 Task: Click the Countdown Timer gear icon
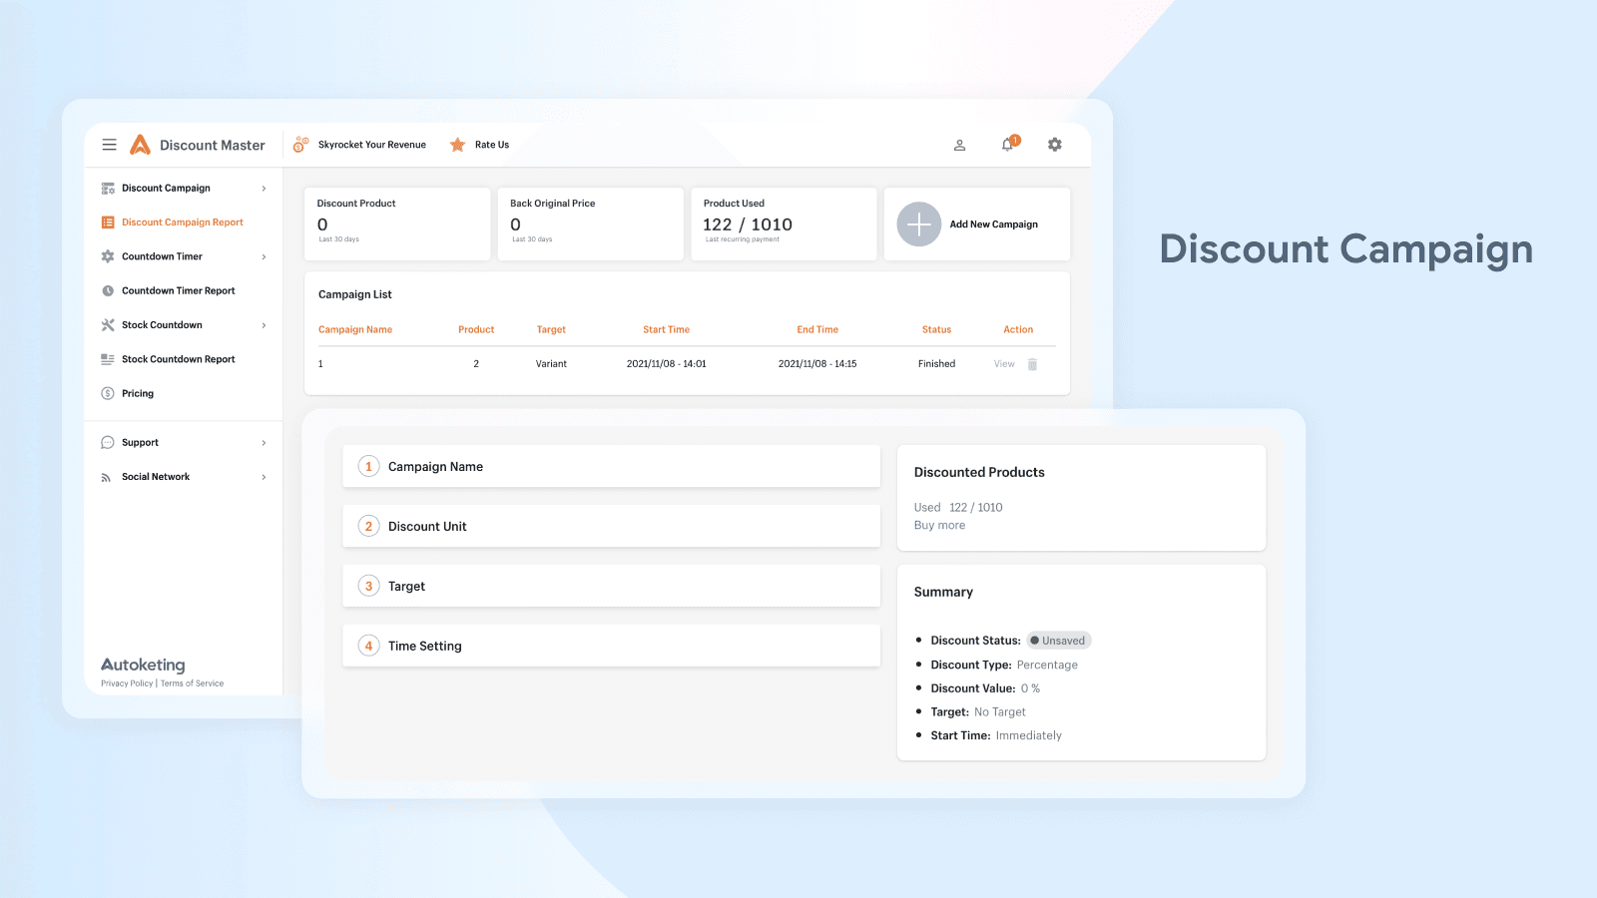click(108, 256)
